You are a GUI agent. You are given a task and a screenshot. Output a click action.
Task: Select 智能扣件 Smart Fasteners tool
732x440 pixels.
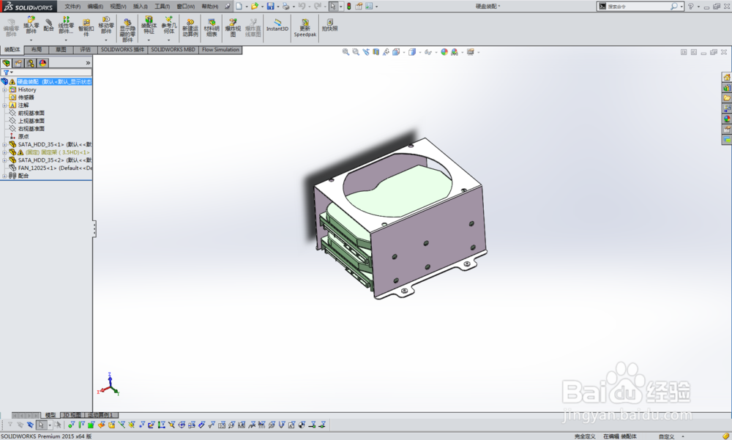click(x=86, y=28)
